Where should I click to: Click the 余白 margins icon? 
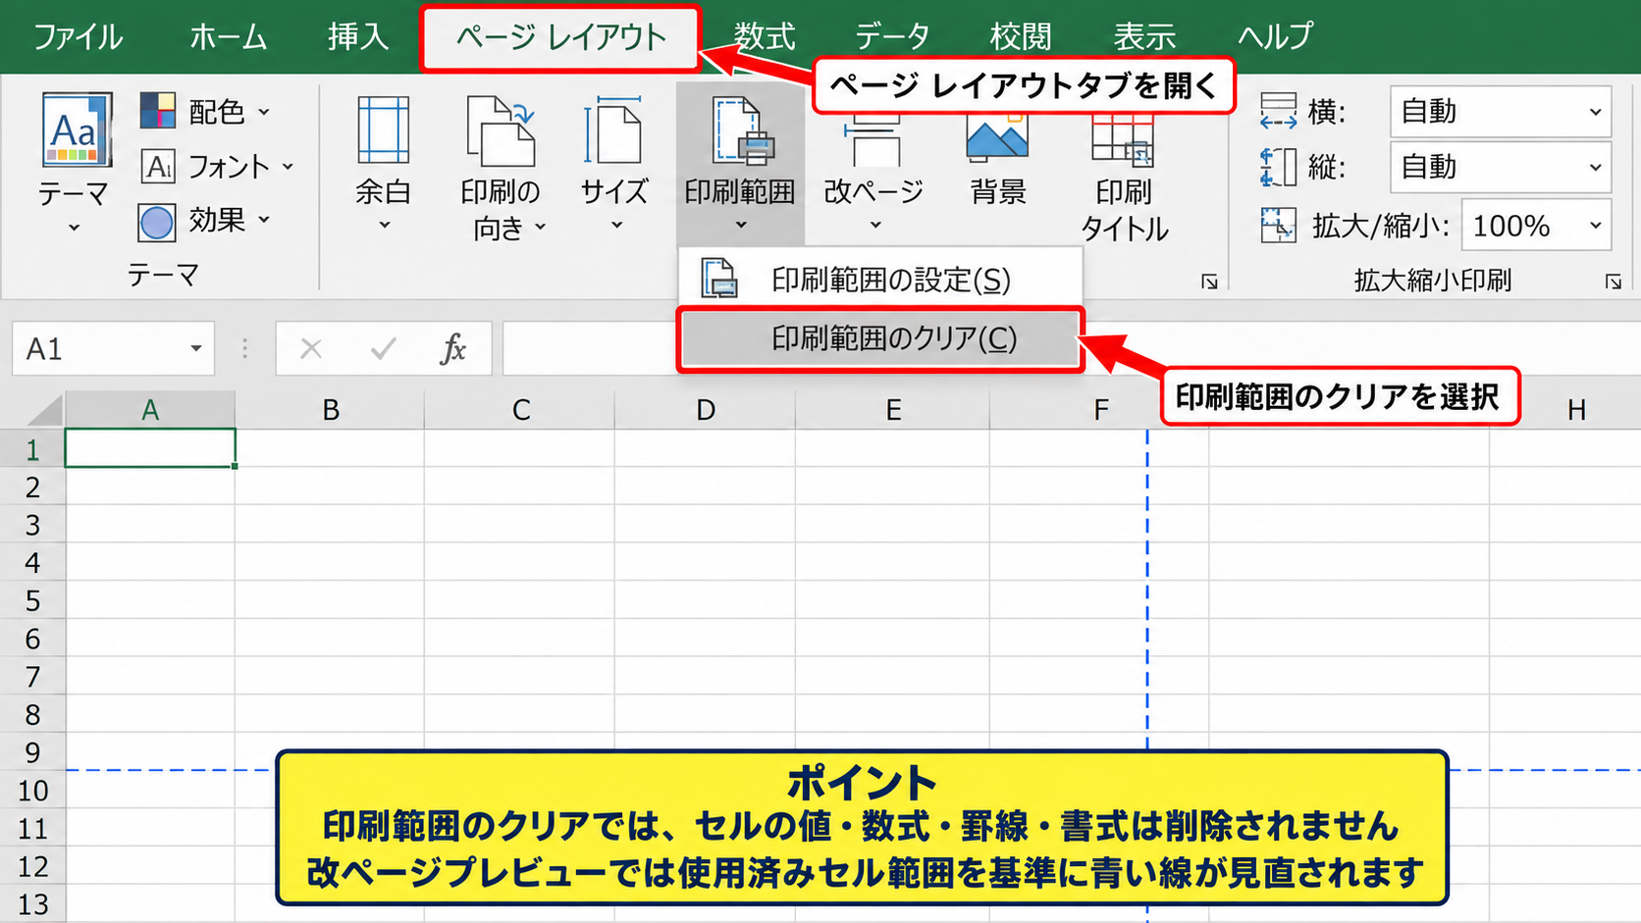click(x=383, y=129)
